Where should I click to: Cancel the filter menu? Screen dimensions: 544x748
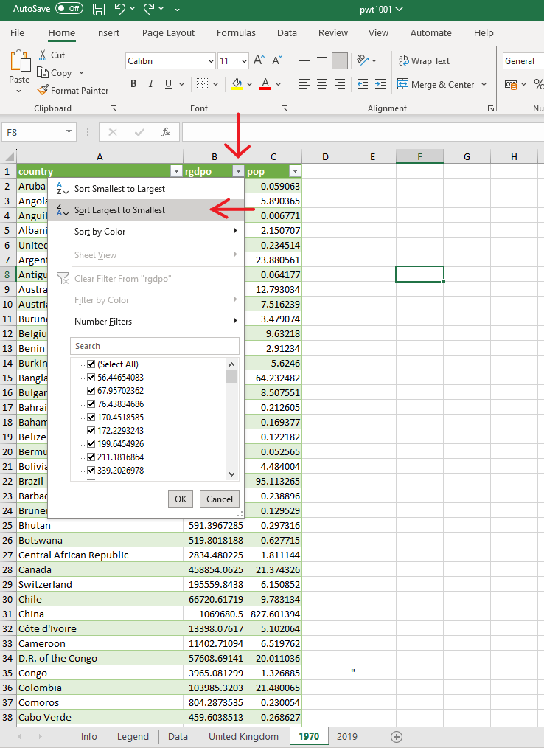[x=219, y=499]
